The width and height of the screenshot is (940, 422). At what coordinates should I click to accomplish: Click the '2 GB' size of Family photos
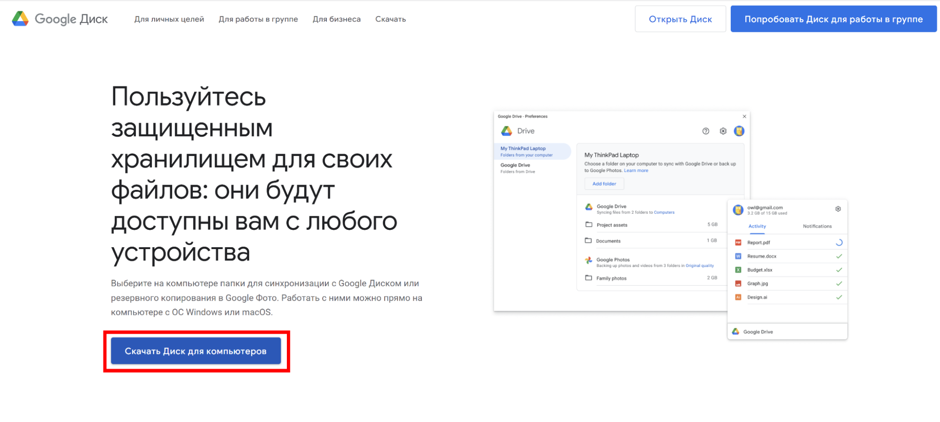(x=712, y=278)
